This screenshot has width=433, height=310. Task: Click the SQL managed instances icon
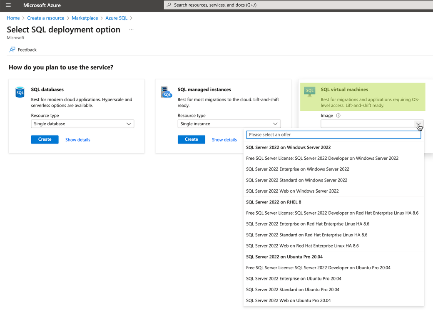[x=166, y=92]
